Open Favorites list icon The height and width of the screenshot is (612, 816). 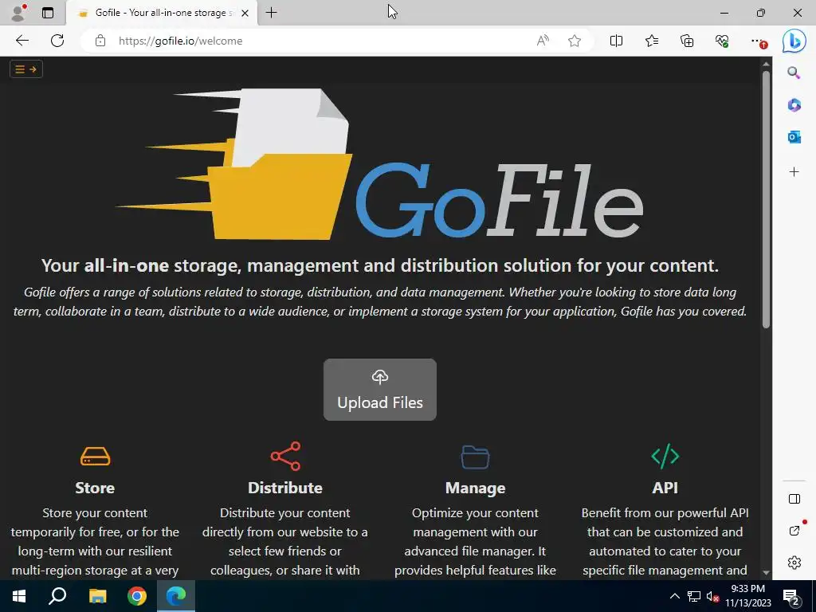pos(652,41)
